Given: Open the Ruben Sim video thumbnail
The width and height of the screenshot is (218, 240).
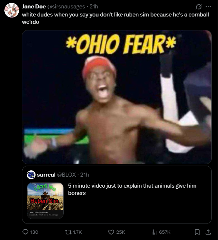Looking at the screenshot, I should pos(45,200).
